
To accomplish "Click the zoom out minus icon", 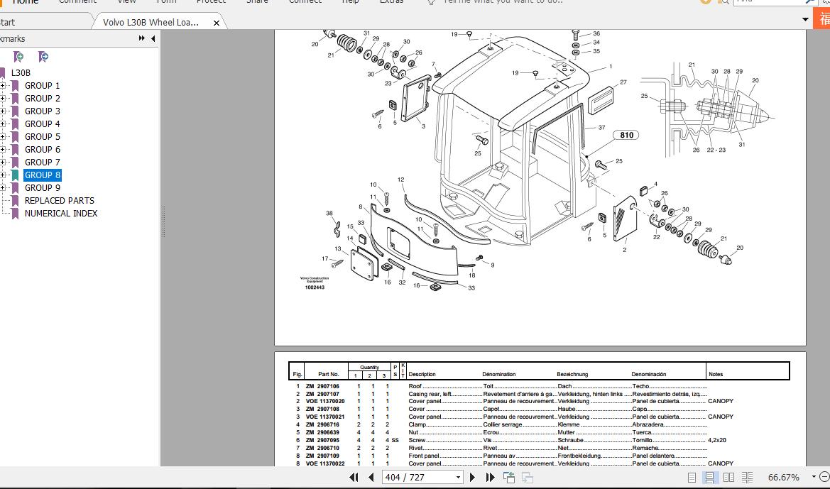I will (825, 478).
